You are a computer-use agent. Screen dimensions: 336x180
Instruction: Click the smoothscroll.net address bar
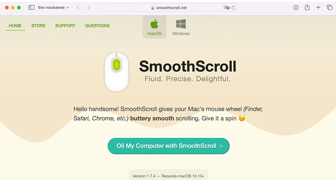click(x=169, y=8)
